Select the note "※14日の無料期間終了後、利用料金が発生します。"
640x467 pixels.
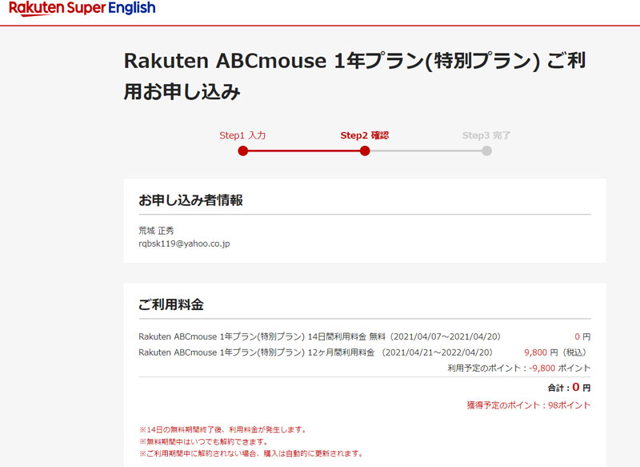point(223,430)
